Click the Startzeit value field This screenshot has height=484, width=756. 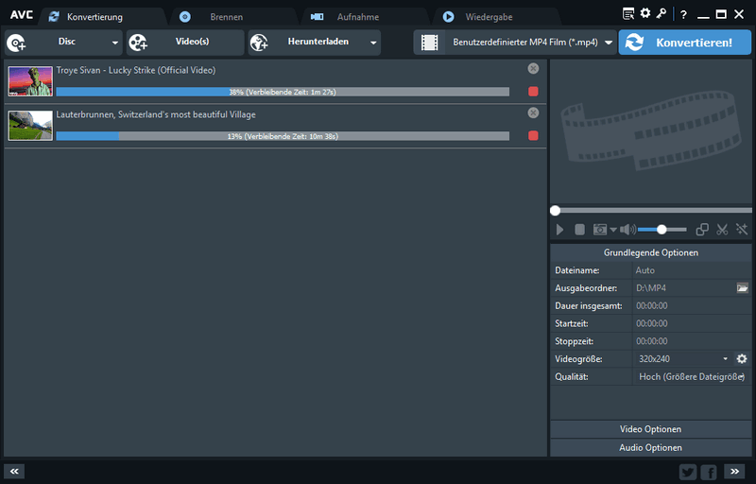click(692, 323)
